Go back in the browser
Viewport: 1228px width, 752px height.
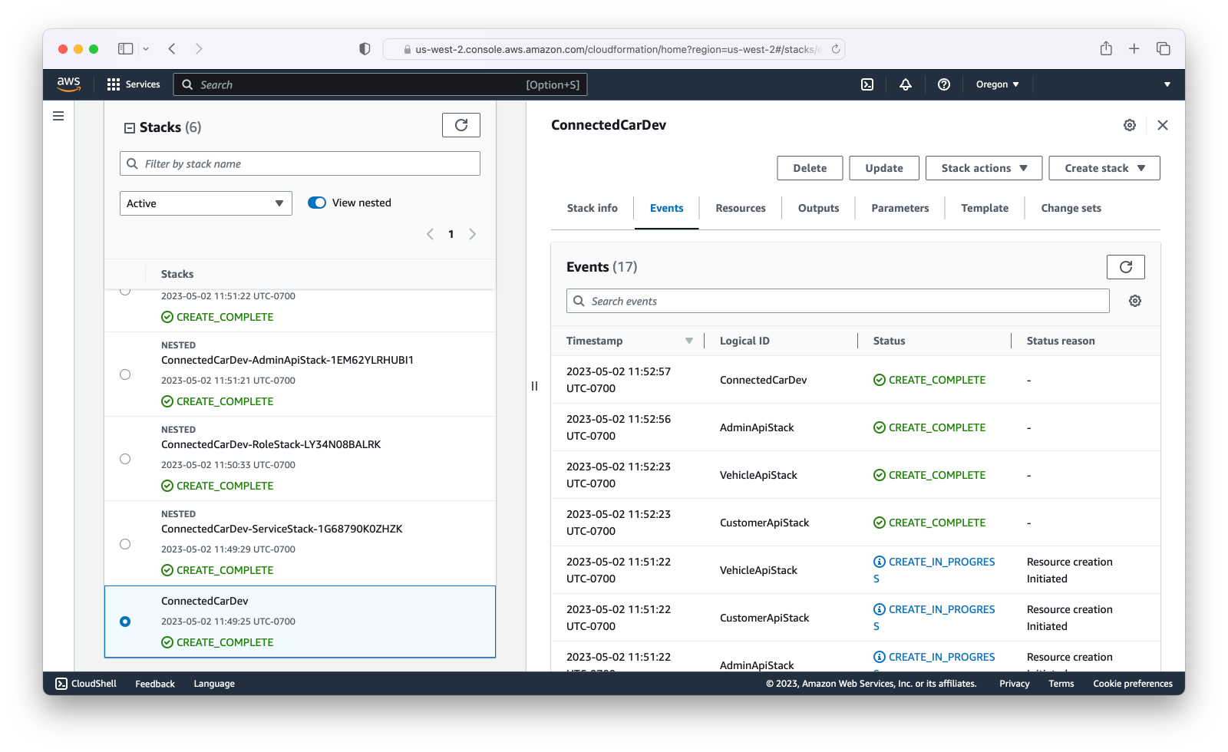pyautogui.click(x=172, y=48)
